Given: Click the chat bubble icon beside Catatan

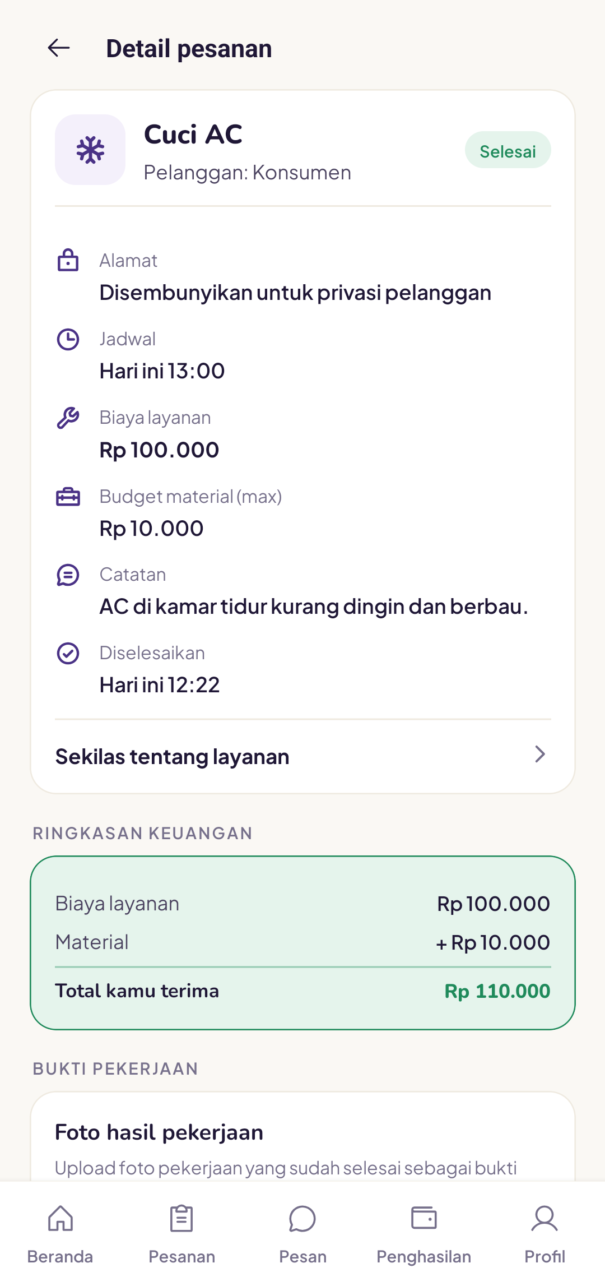Looking at the screenshot, I should click(68, 575).
